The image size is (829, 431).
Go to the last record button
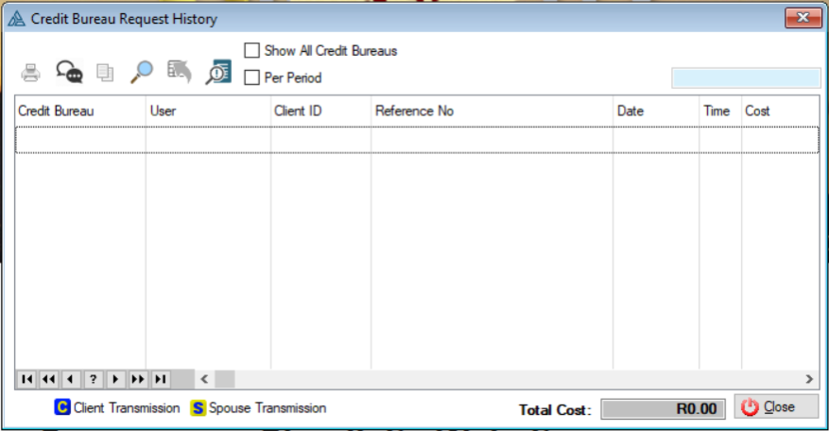click(161, 379)
